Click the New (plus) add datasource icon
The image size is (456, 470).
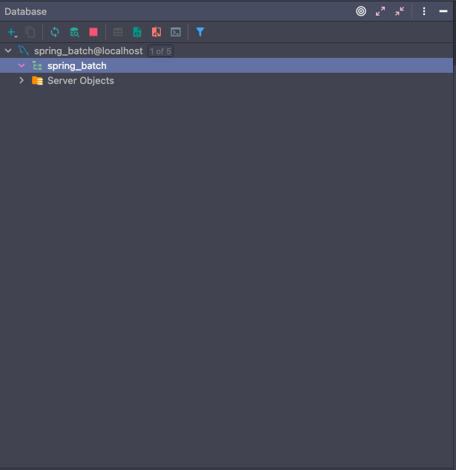tap(12, 32)
